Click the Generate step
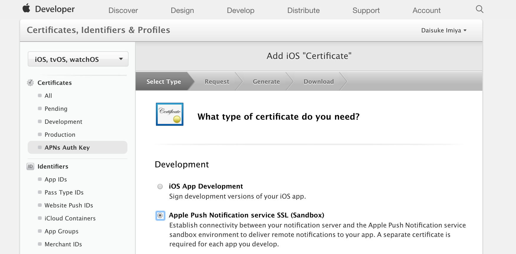Screen dimensions: 516x254 (266, 82)
